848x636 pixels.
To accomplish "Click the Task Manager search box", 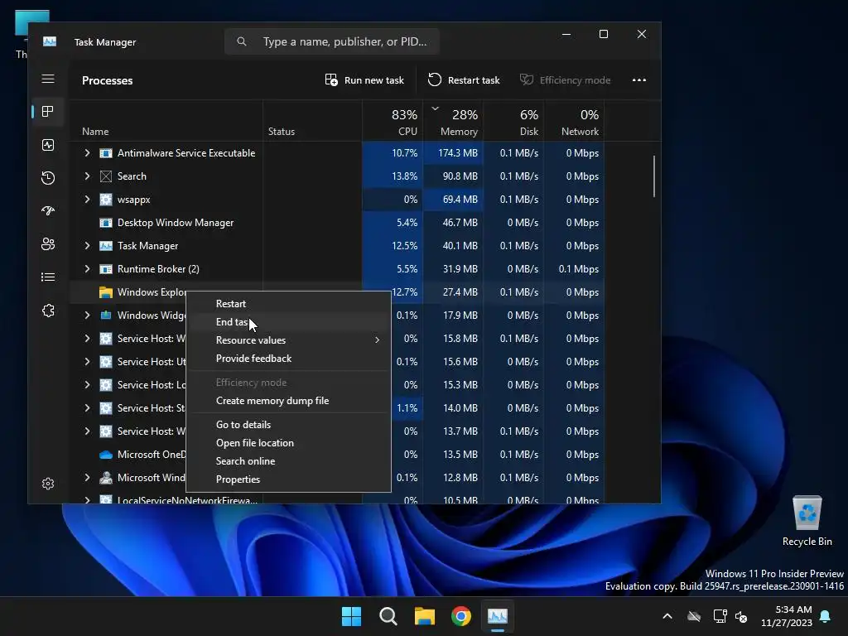I will (x=331, y=41).
